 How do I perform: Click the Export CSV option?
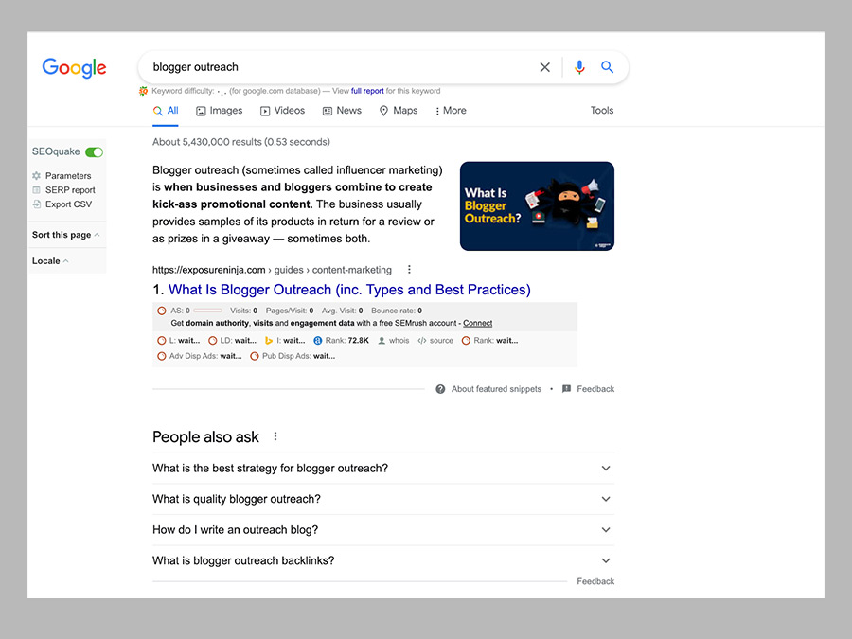[x=62, y=204]
